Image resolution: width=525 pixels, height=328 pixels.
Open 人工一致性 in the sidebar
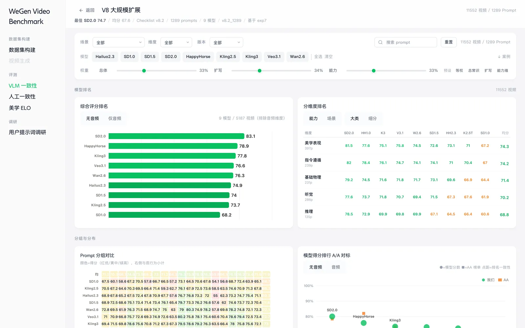(x=22, y=96)
